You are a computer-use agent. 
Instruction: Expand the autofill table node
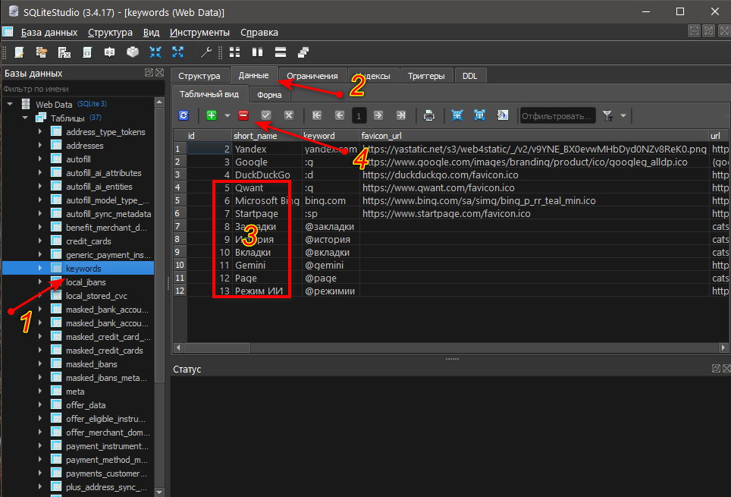40,159
